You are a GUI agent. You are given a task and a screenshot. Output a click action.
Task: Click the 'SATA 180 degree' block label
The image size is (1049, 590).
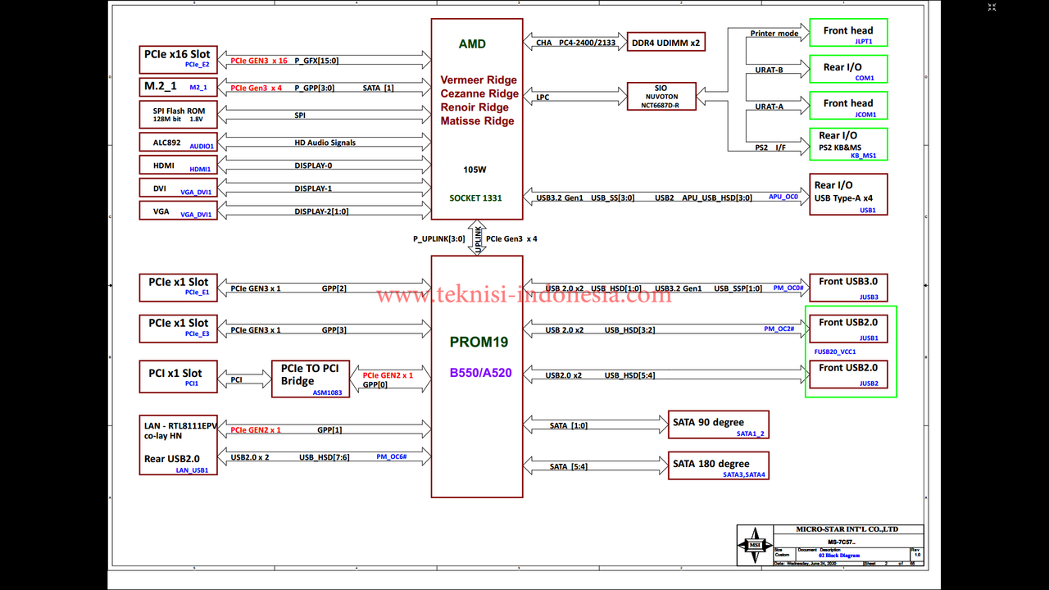tap(711, 463)
